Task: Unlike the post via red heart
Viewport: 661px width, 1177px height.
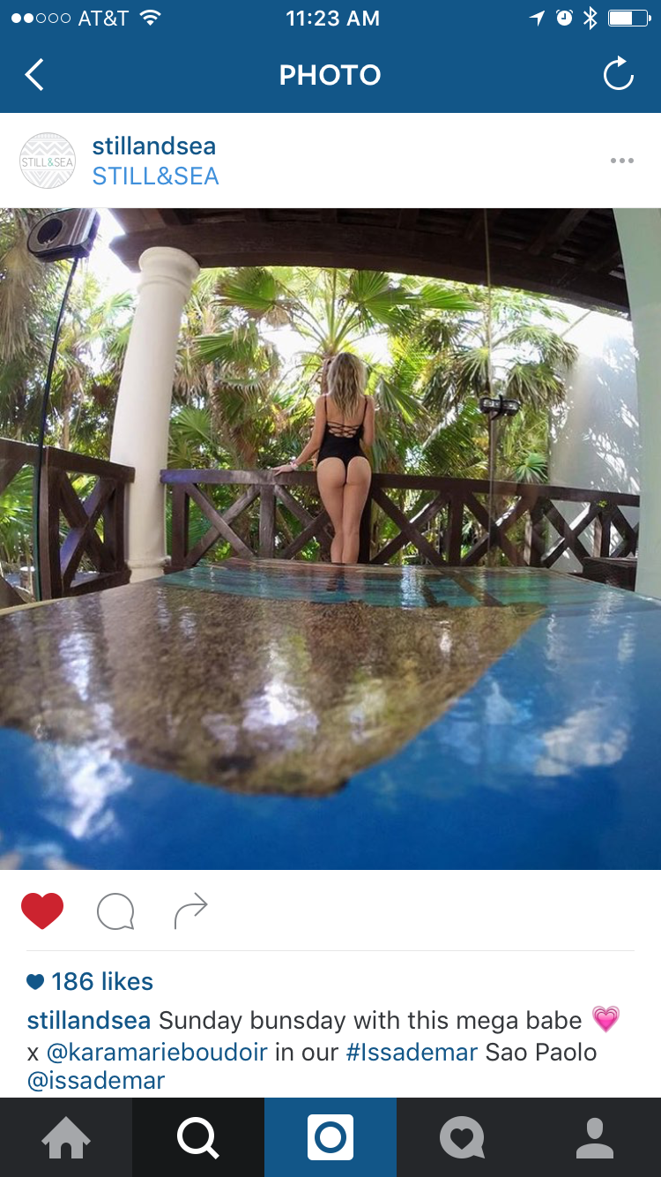Action: [x=42, y=911]
